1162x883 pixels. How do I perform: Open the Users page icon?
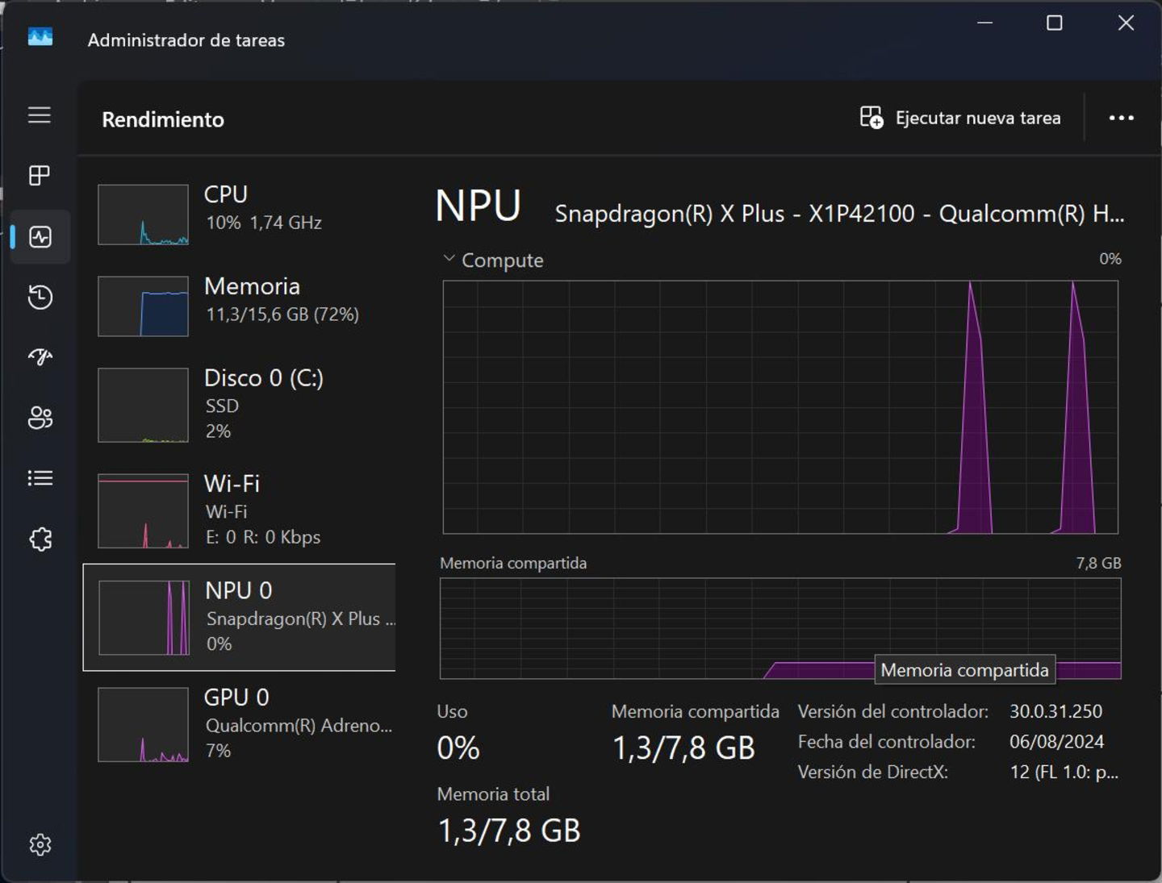[40, 417]
